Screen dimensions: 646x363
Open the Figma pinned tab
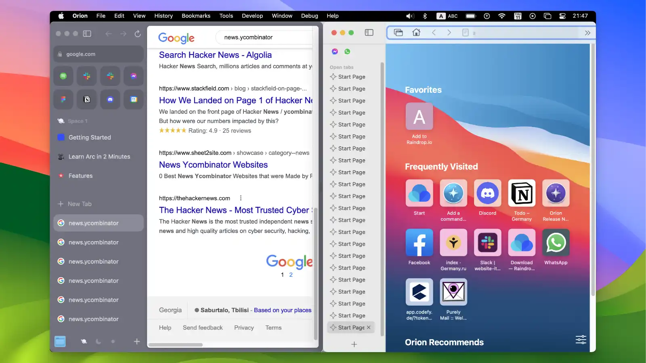pos(63,100)
